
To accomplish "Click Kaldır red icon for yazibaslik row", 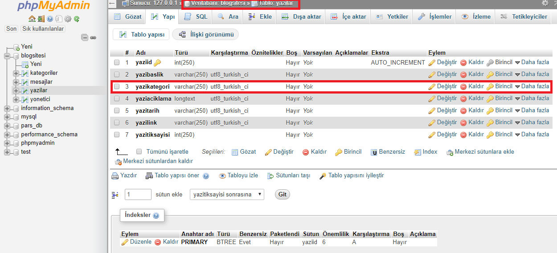I will (472, 74).
